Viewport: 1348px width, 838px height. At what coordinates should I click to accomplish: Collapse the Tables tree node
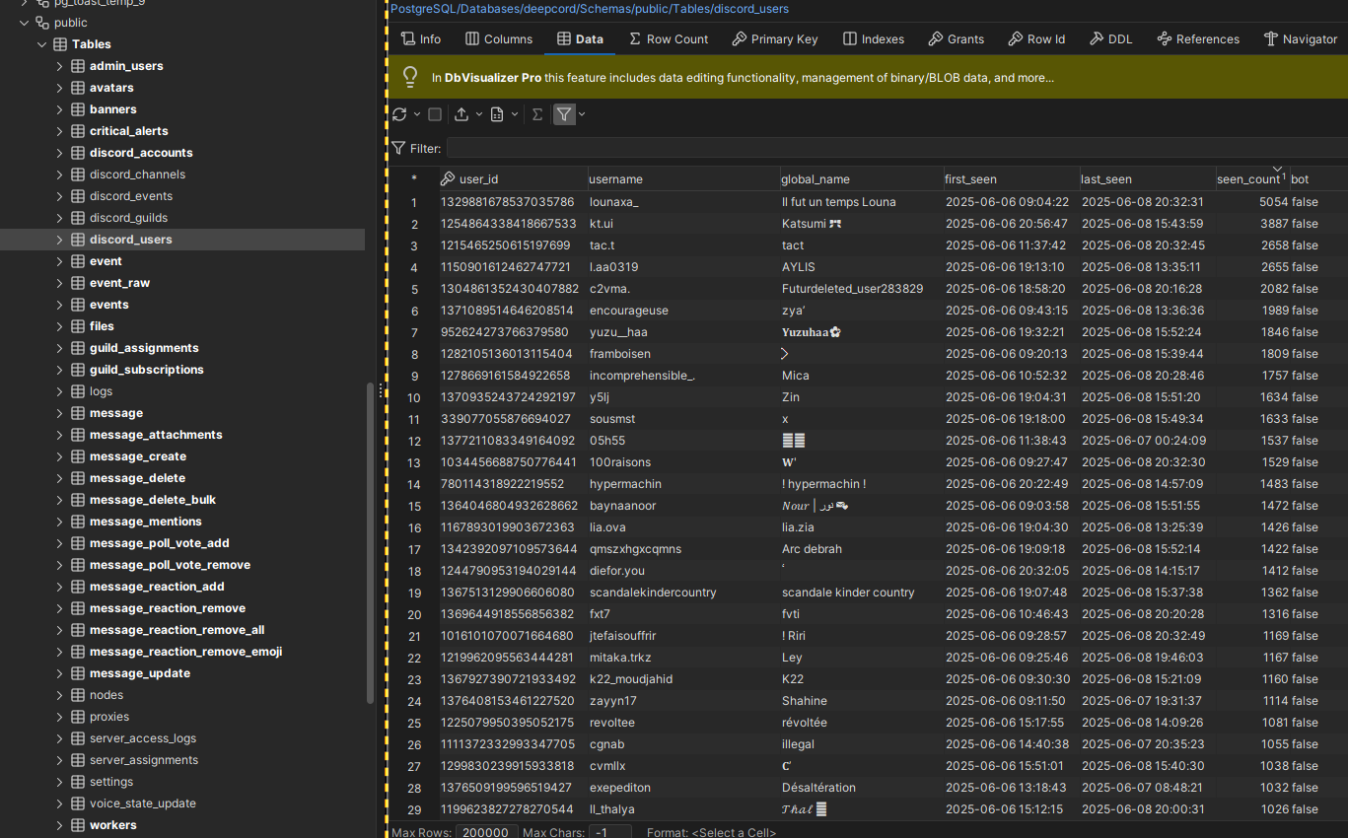(x=42, y=44)
